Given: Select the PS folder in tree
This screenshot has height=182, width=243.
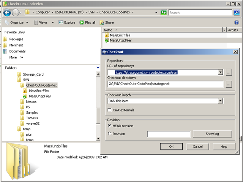Looking at the screenshot, I should coord(28,107).
